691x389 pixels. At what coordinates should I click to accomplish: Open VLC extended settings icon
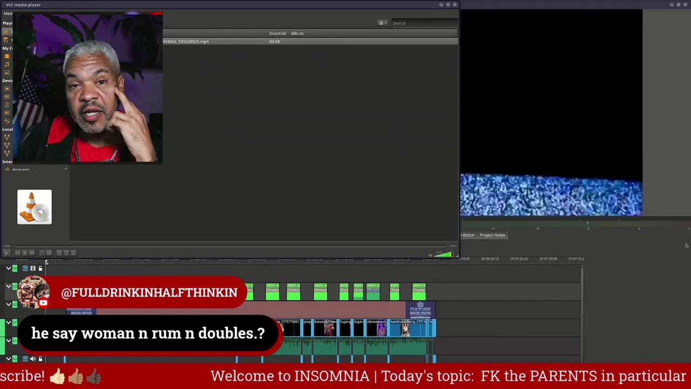49,252
